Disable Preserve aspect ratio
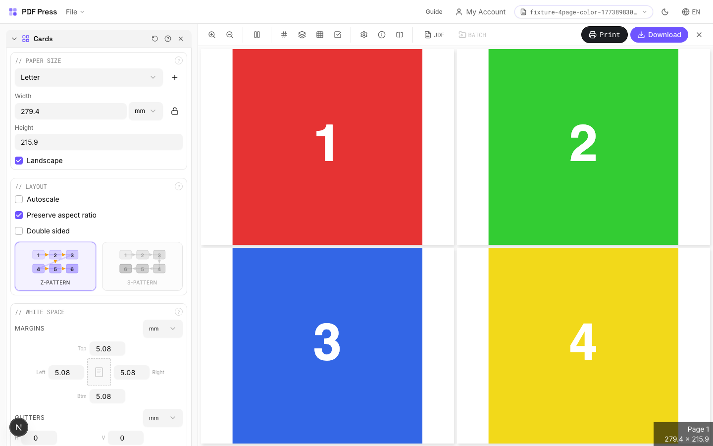The height and width of the screenshot is (446, 713). (19, 215)
